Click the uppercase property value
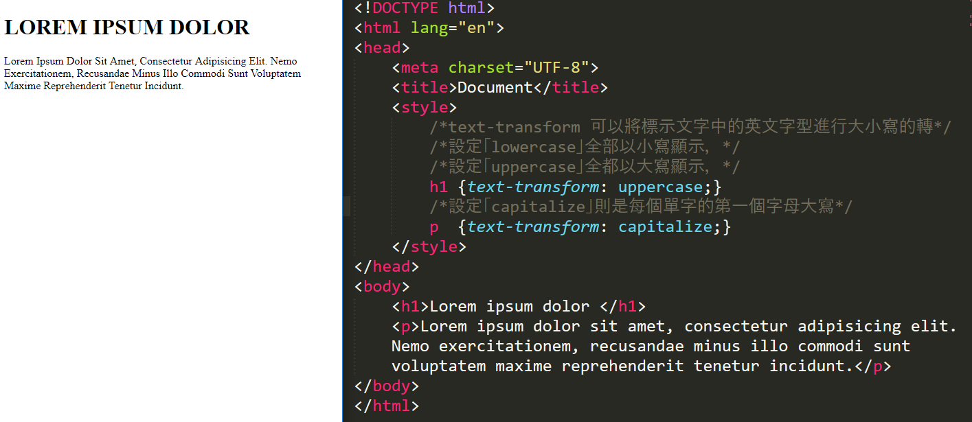This screenshot has height=422, width=972. [x=660, y=187]
